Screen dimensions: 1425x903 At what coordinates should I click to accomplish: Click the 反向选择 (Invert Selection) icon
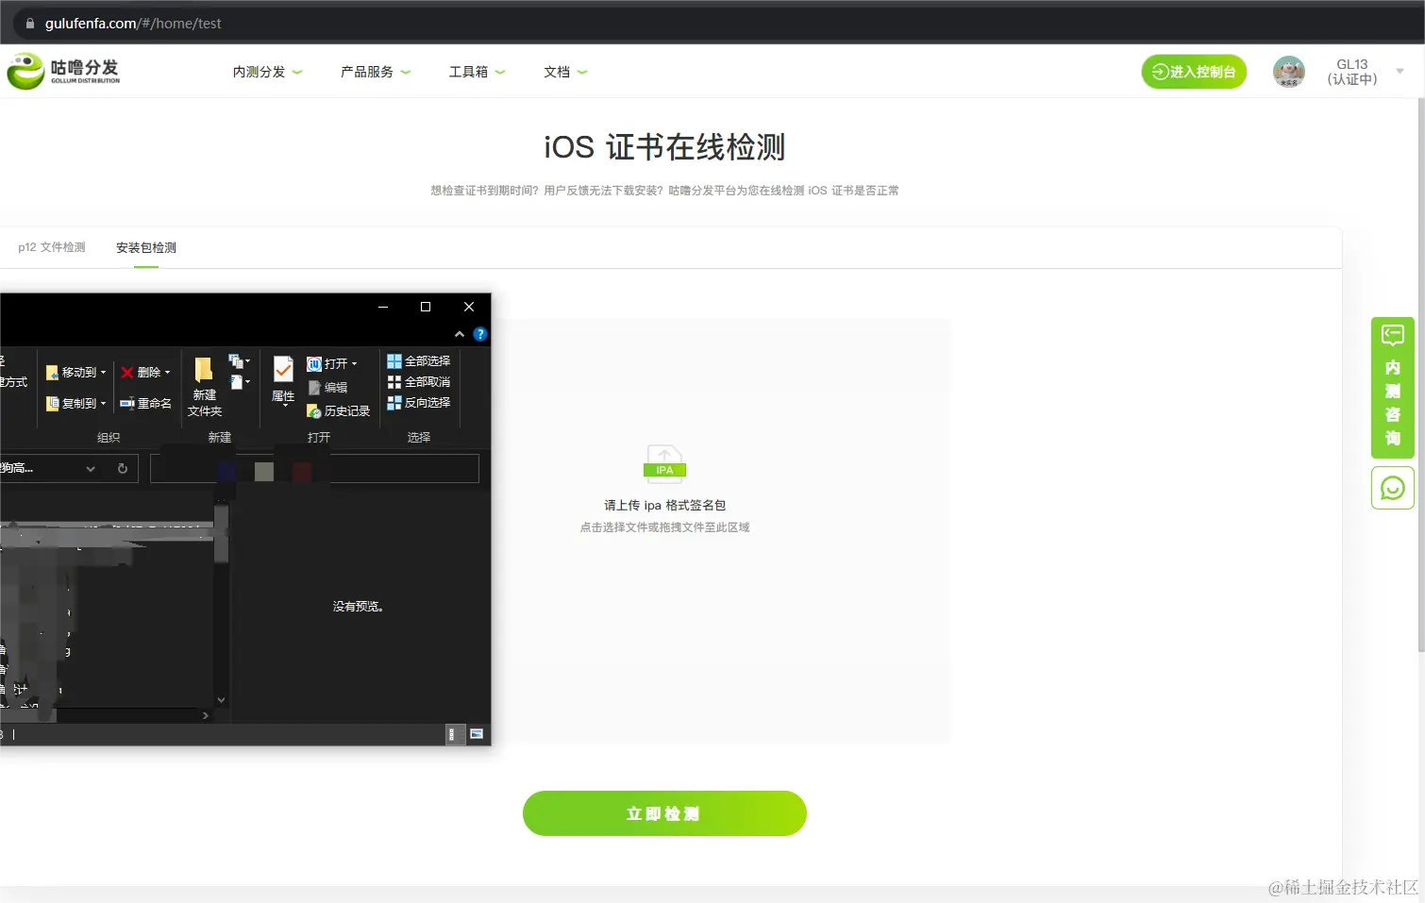[419, 401]
